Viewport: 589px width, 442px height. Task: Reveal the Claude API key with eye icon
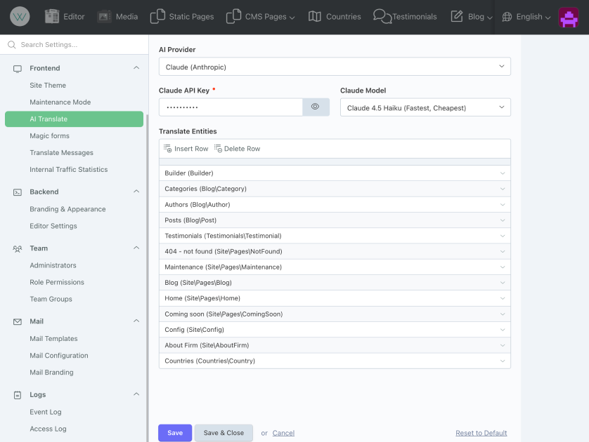316,107
